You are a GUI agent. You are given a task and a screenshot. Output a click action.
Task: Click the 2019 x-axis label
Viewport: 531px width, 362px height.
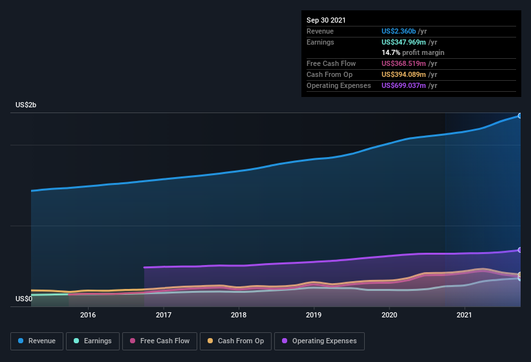[314, 315]
